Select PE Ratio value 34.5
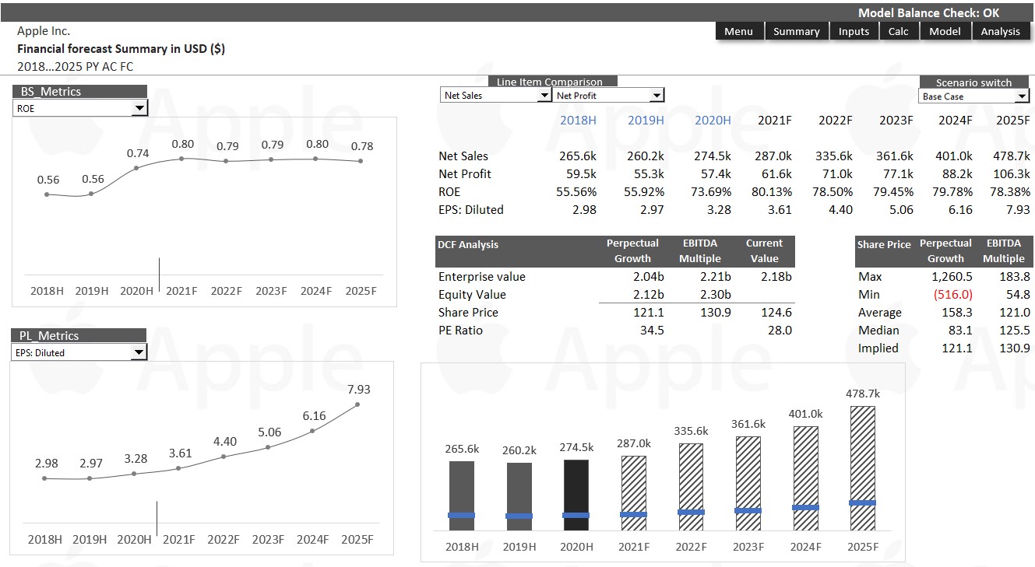This screenshot has height=567, width=1035. [651, 330]
